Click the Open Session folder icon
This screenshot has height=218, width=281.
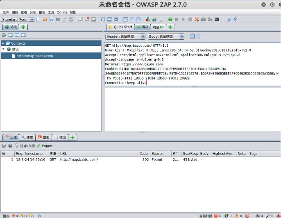click(x=45, y=19)
